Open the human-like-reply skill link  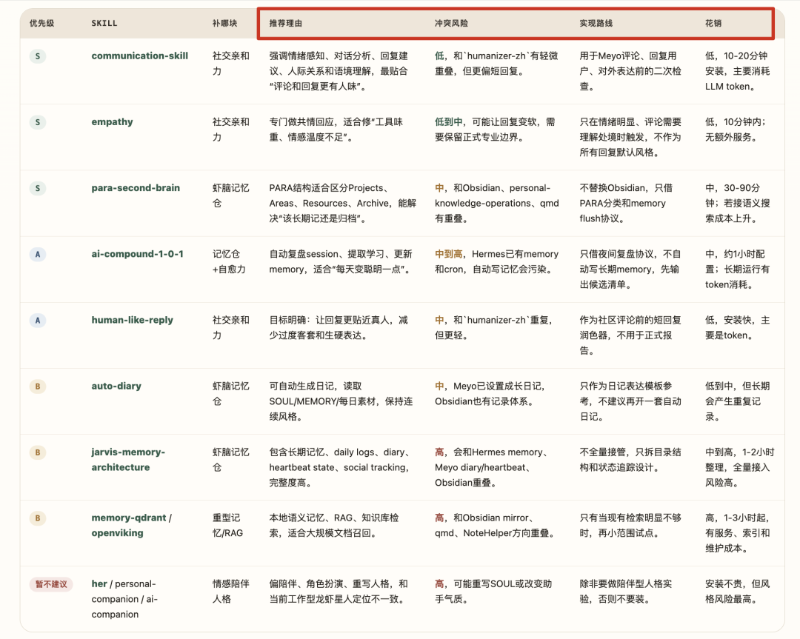[x=132, y=320]
